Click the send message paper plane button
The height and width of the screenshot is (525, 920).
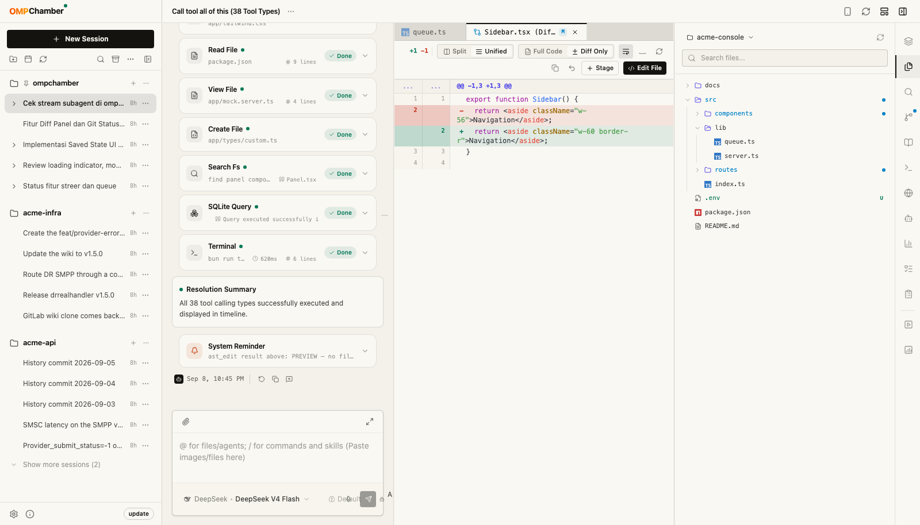(x=368, y=499)
